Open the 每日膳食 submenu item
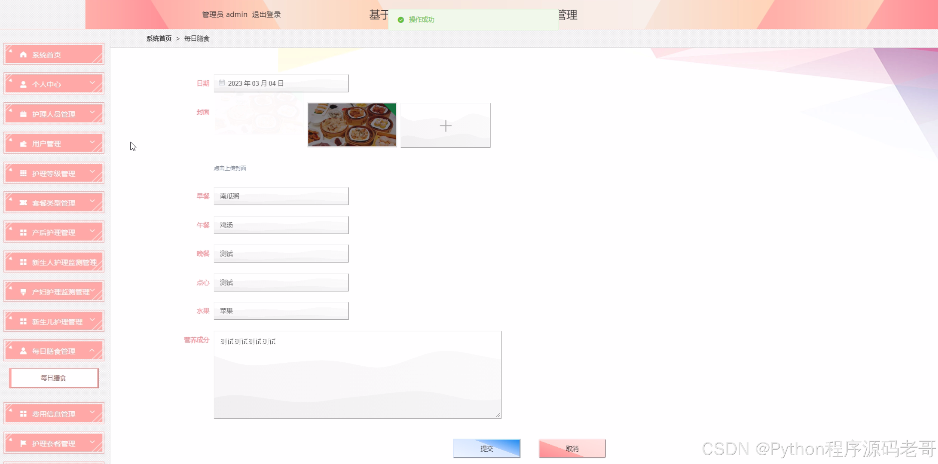938x464 pixels. click(x=54, y=378)
